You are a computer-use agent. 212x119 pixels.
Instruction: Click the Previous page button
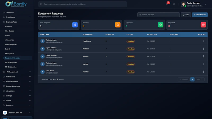(x=184, y=79)
